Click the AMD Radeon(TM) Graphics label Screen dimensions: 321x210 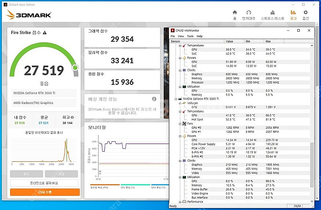pos(33,103)
